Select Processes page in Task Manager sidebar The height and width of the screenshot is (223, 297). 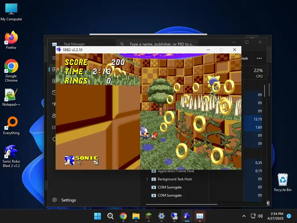(x=54, y=69)
